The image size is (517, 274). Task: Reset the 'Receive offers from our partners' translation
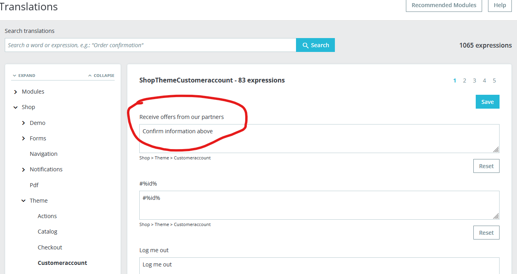coord(486,166)
